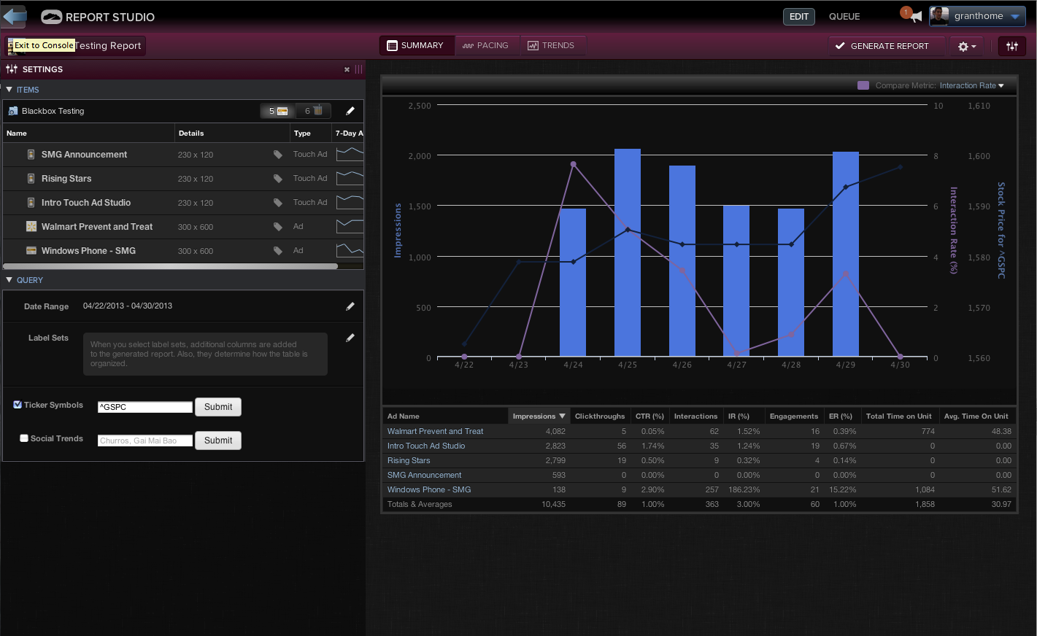The width and height of the screenshot is (1037, 636).
Task: Click the back arrow icon
Action: [15, 16]
